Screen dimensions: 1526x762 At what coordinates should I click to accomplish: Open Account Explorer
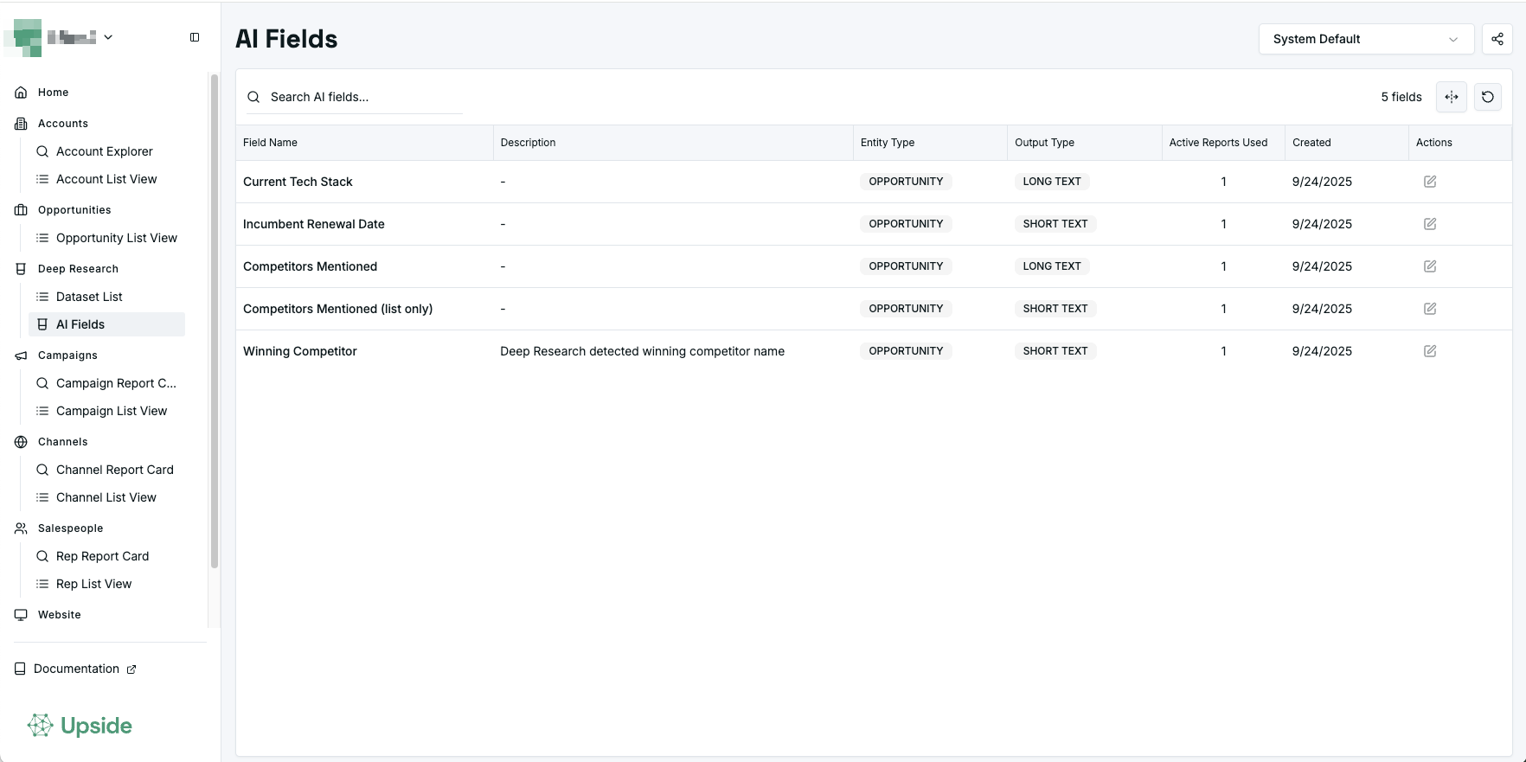coord(106,151)
